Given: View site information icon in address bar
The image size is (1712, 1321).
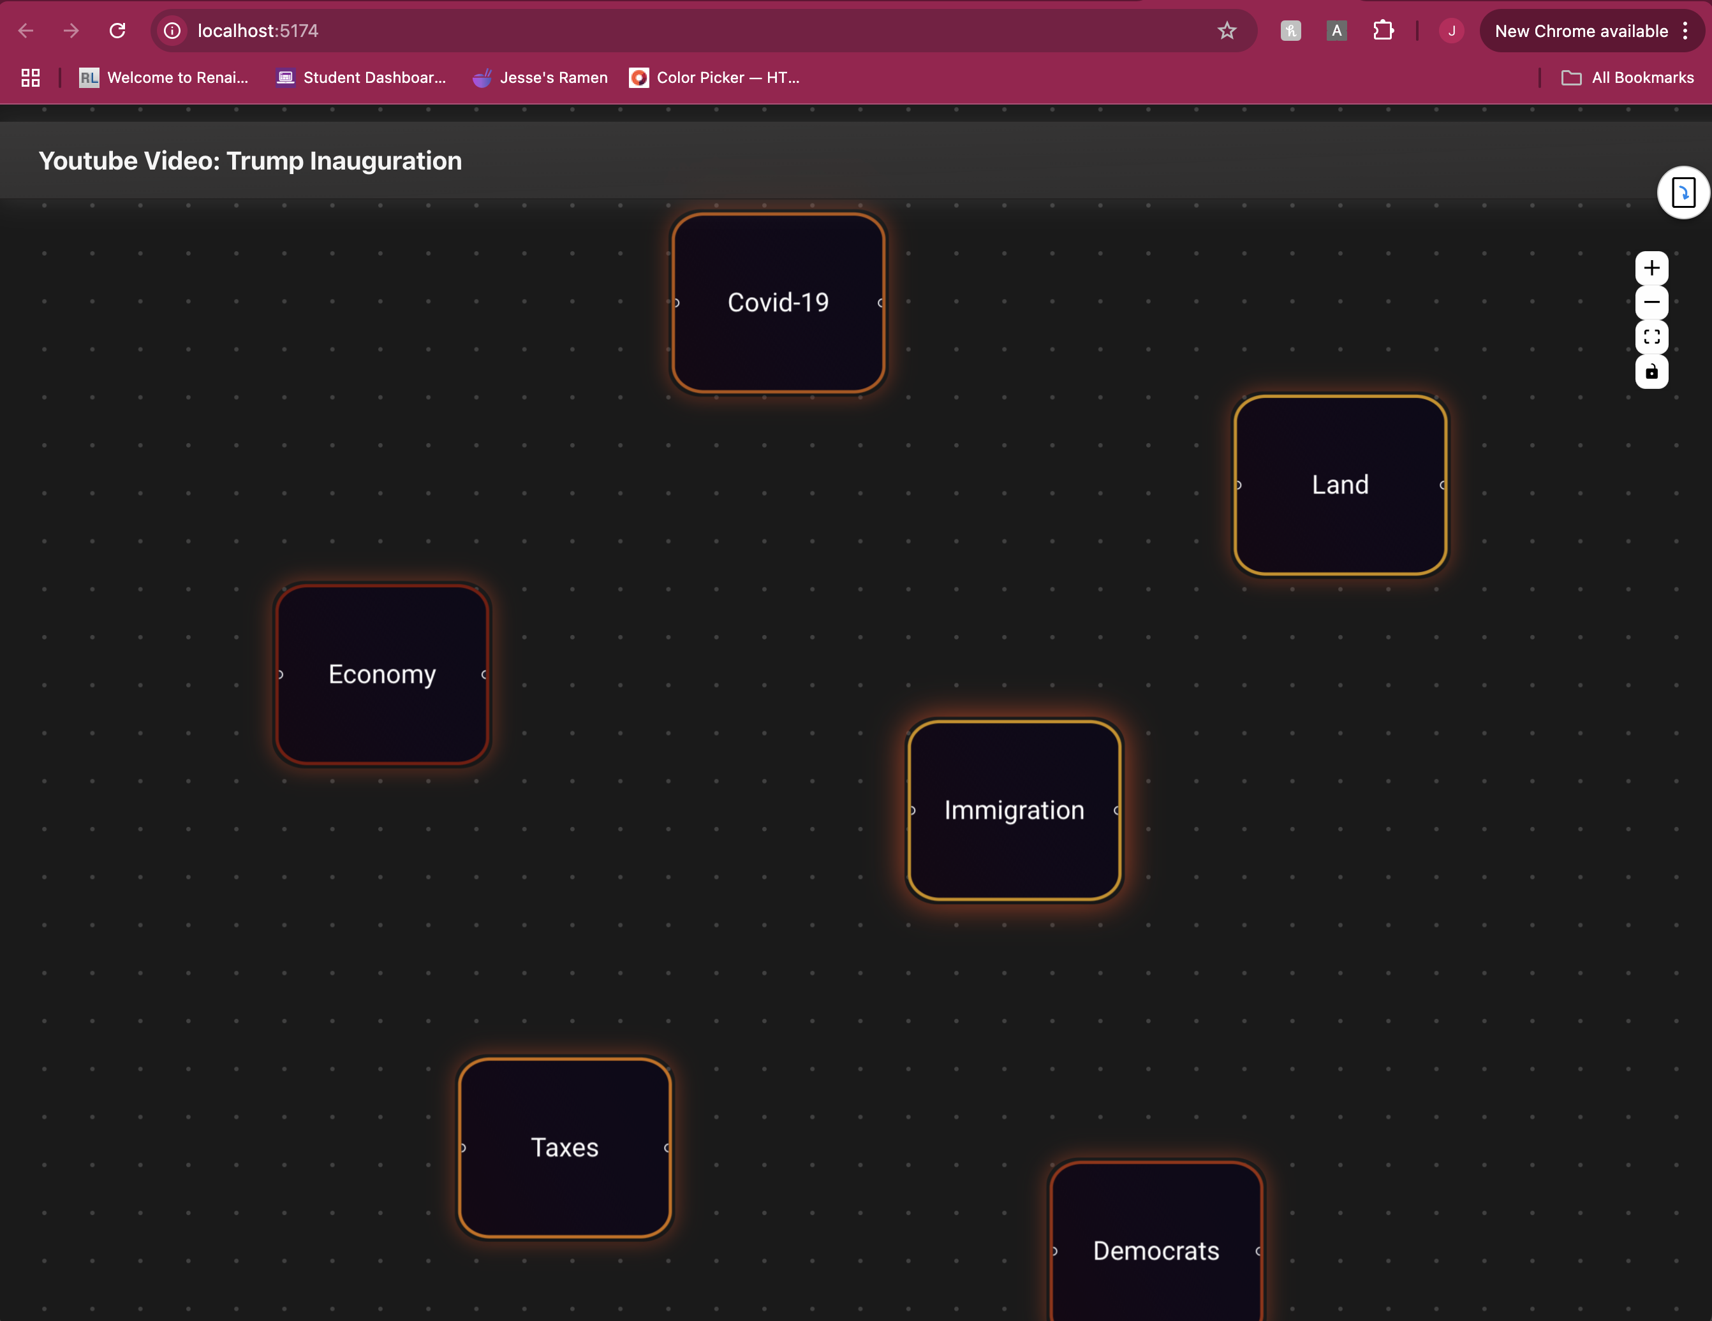Looking at the screenshot, I should (x=172, y=31).
